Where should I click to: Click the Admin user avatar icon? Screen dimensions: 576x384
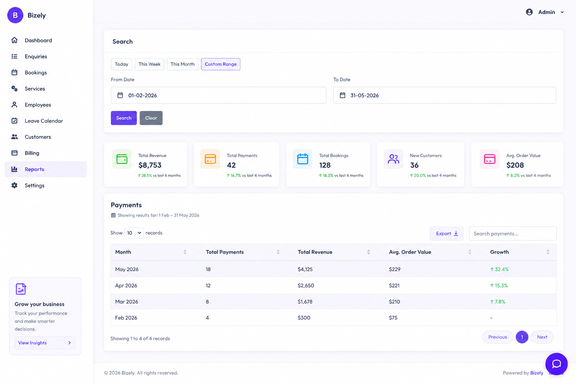click(x=529, y=12)
